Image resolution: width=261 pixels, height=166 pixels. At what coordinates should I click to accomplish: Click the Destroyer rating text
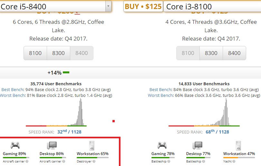pyautogui.click(x=84, y=161)
